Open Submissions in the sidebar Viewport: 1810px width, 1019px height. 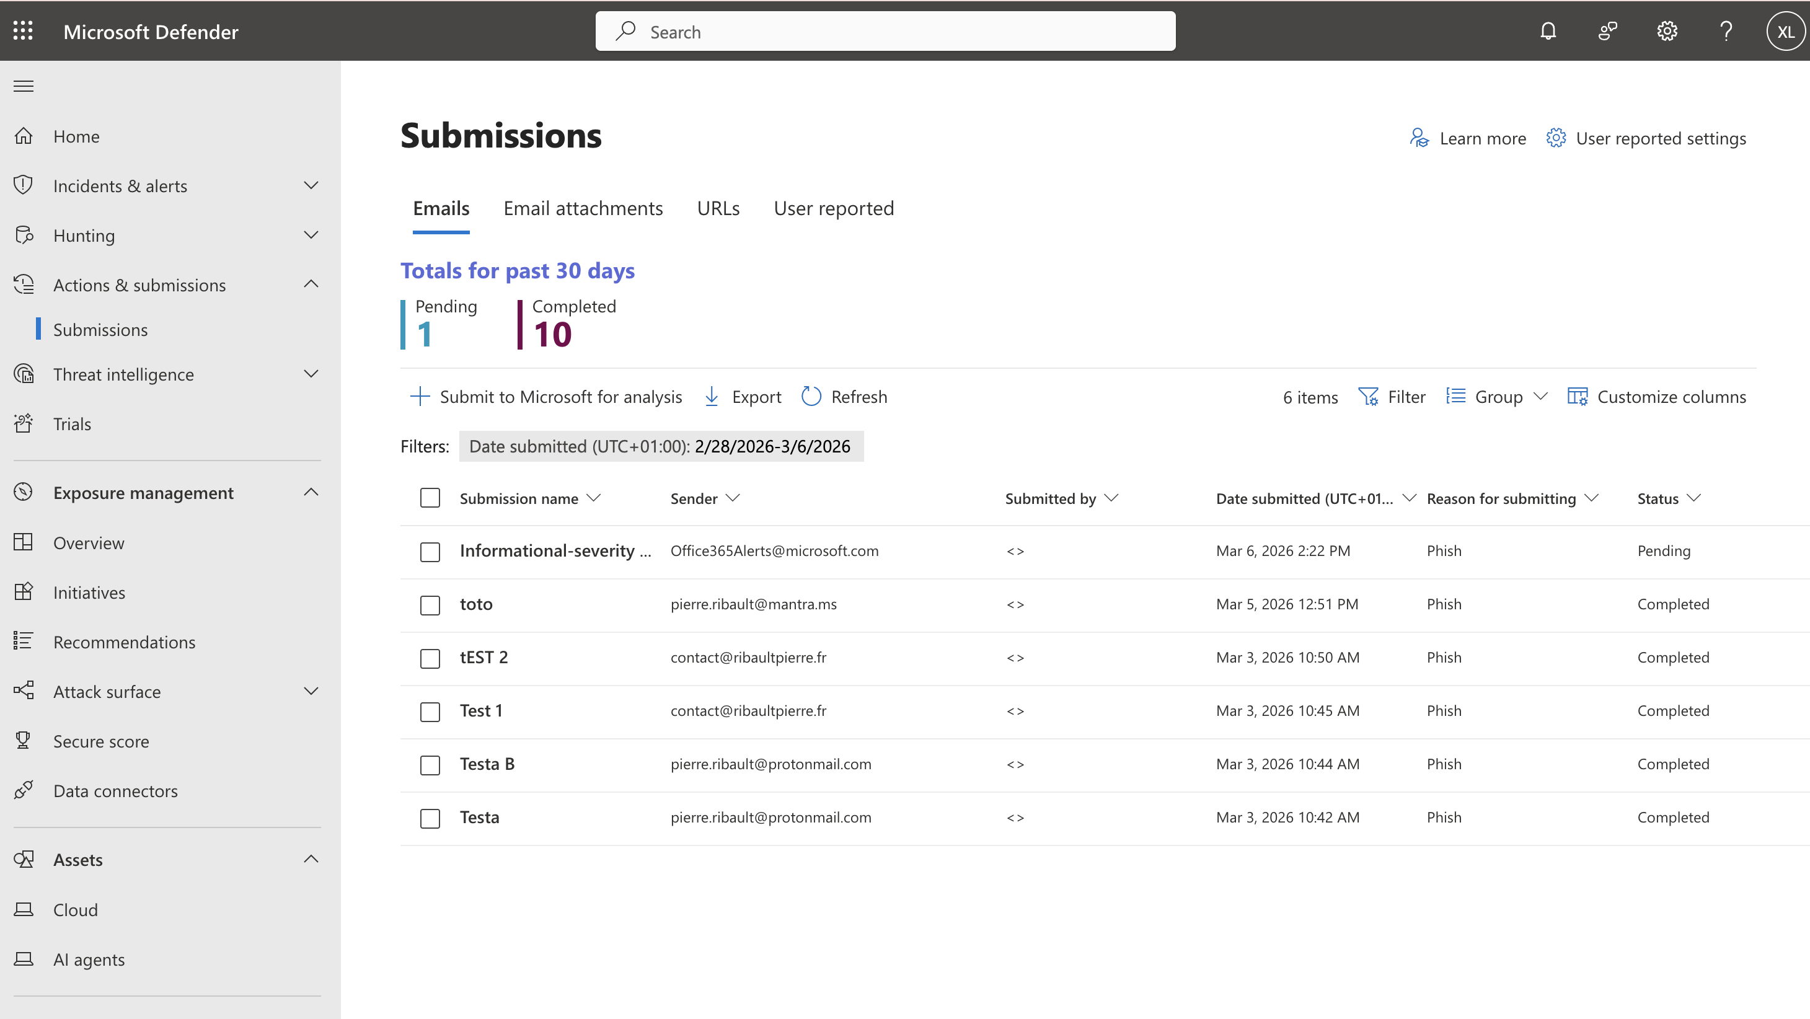[100, 329]
